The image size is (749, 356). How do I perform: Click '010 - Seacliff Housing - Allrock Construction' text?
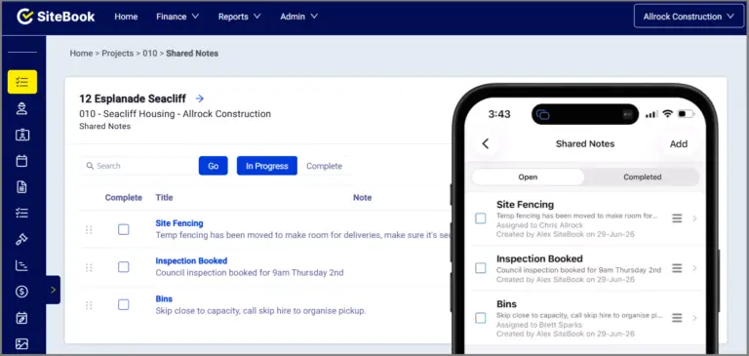point(175,114)
